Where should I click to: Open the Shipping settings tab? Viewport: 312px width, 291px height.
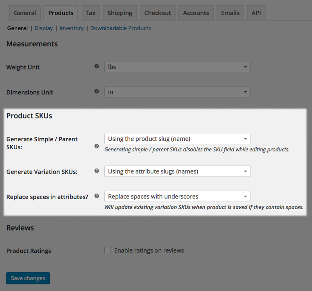[x=120, y=13]
